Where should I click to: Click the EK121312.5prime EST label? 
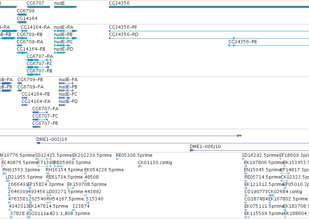click(264, 184)
